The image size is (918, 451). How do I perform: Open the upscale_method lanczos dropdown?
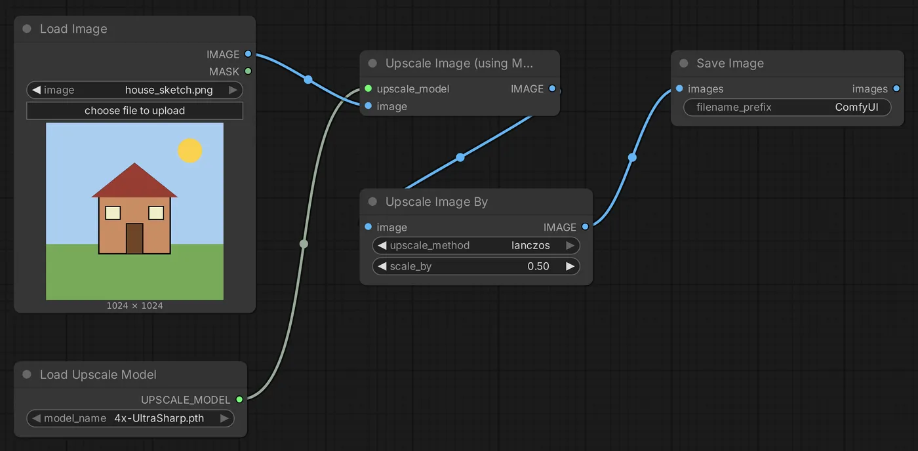click(476, 245)
